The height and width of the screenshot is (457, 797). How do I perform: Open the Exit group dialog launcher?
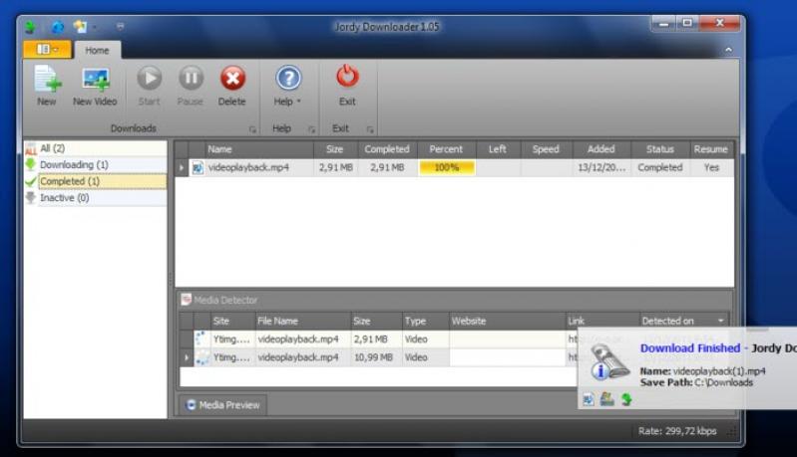pyautogui.click(x=370, y=129)
